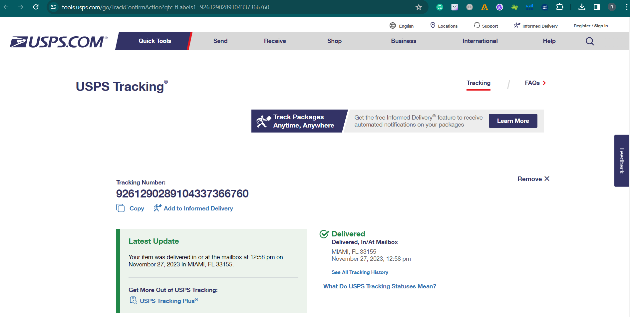
Task: Click the X icon beside Remove
Action: [547, 179]
